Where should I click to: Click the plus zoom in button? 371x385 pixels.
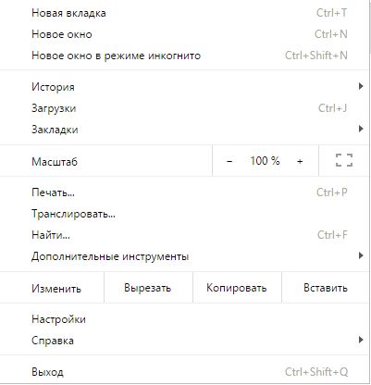[x=300, y=161]
